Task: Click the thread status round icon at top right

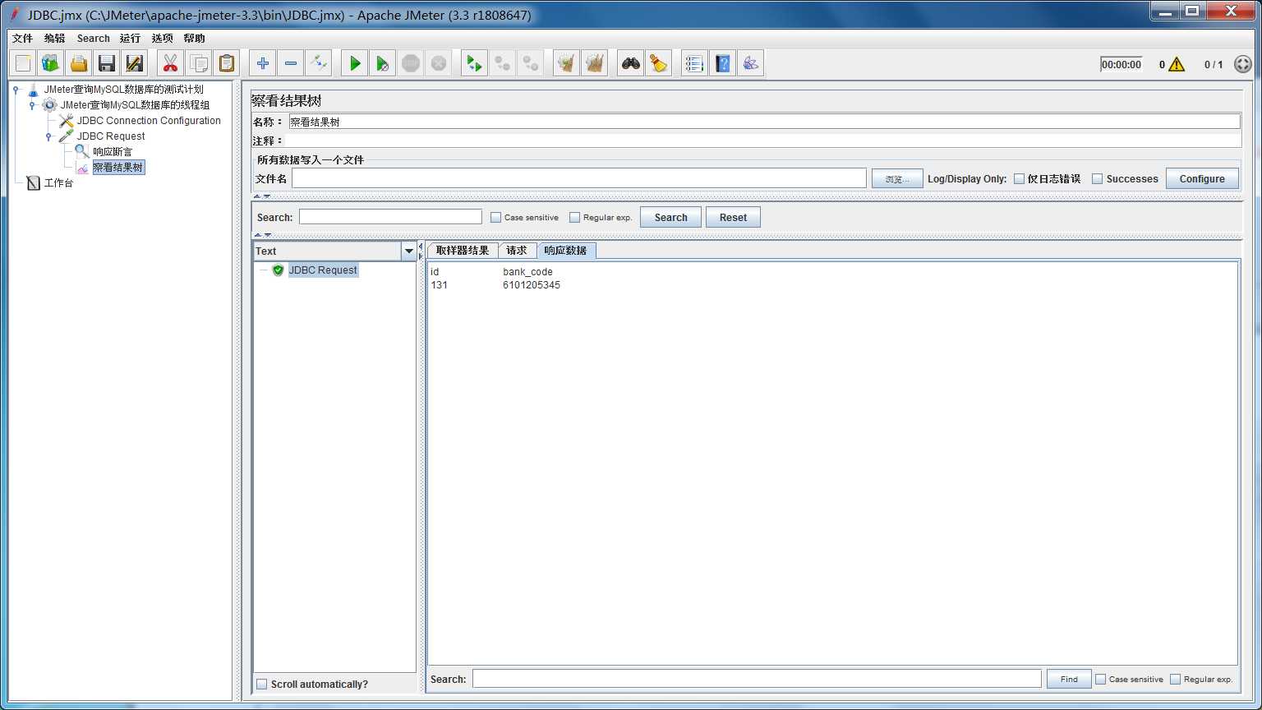Action: [x=1243, y=64]
